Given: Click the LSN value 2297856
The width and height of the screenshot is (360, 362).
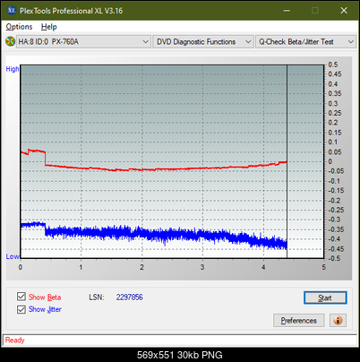Looking at the screenshot, I should 130,297.
